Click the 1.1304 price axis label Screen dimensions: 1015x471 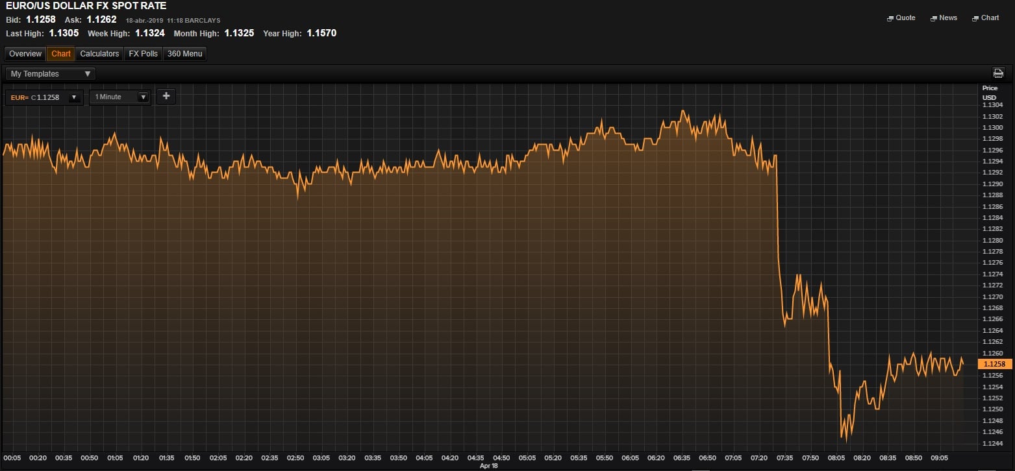tap(992, 105)
